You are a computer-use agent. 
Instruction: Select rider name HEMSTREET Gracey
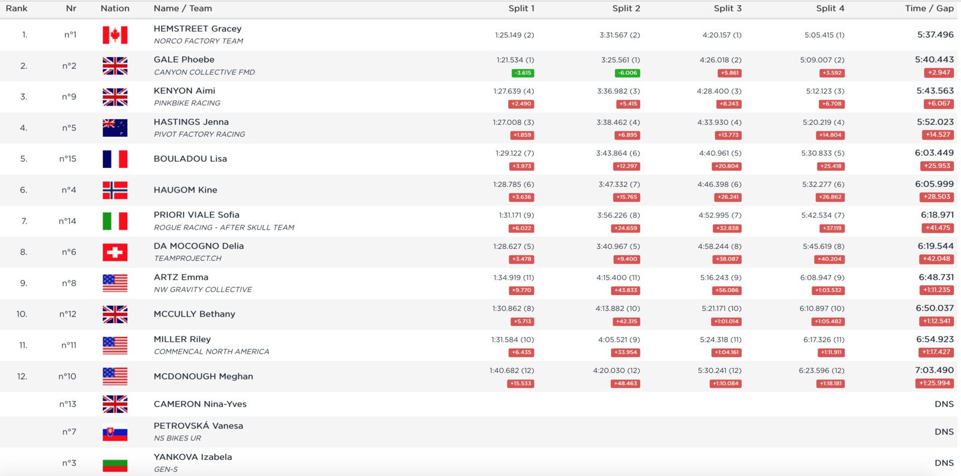tap(198, 29)
